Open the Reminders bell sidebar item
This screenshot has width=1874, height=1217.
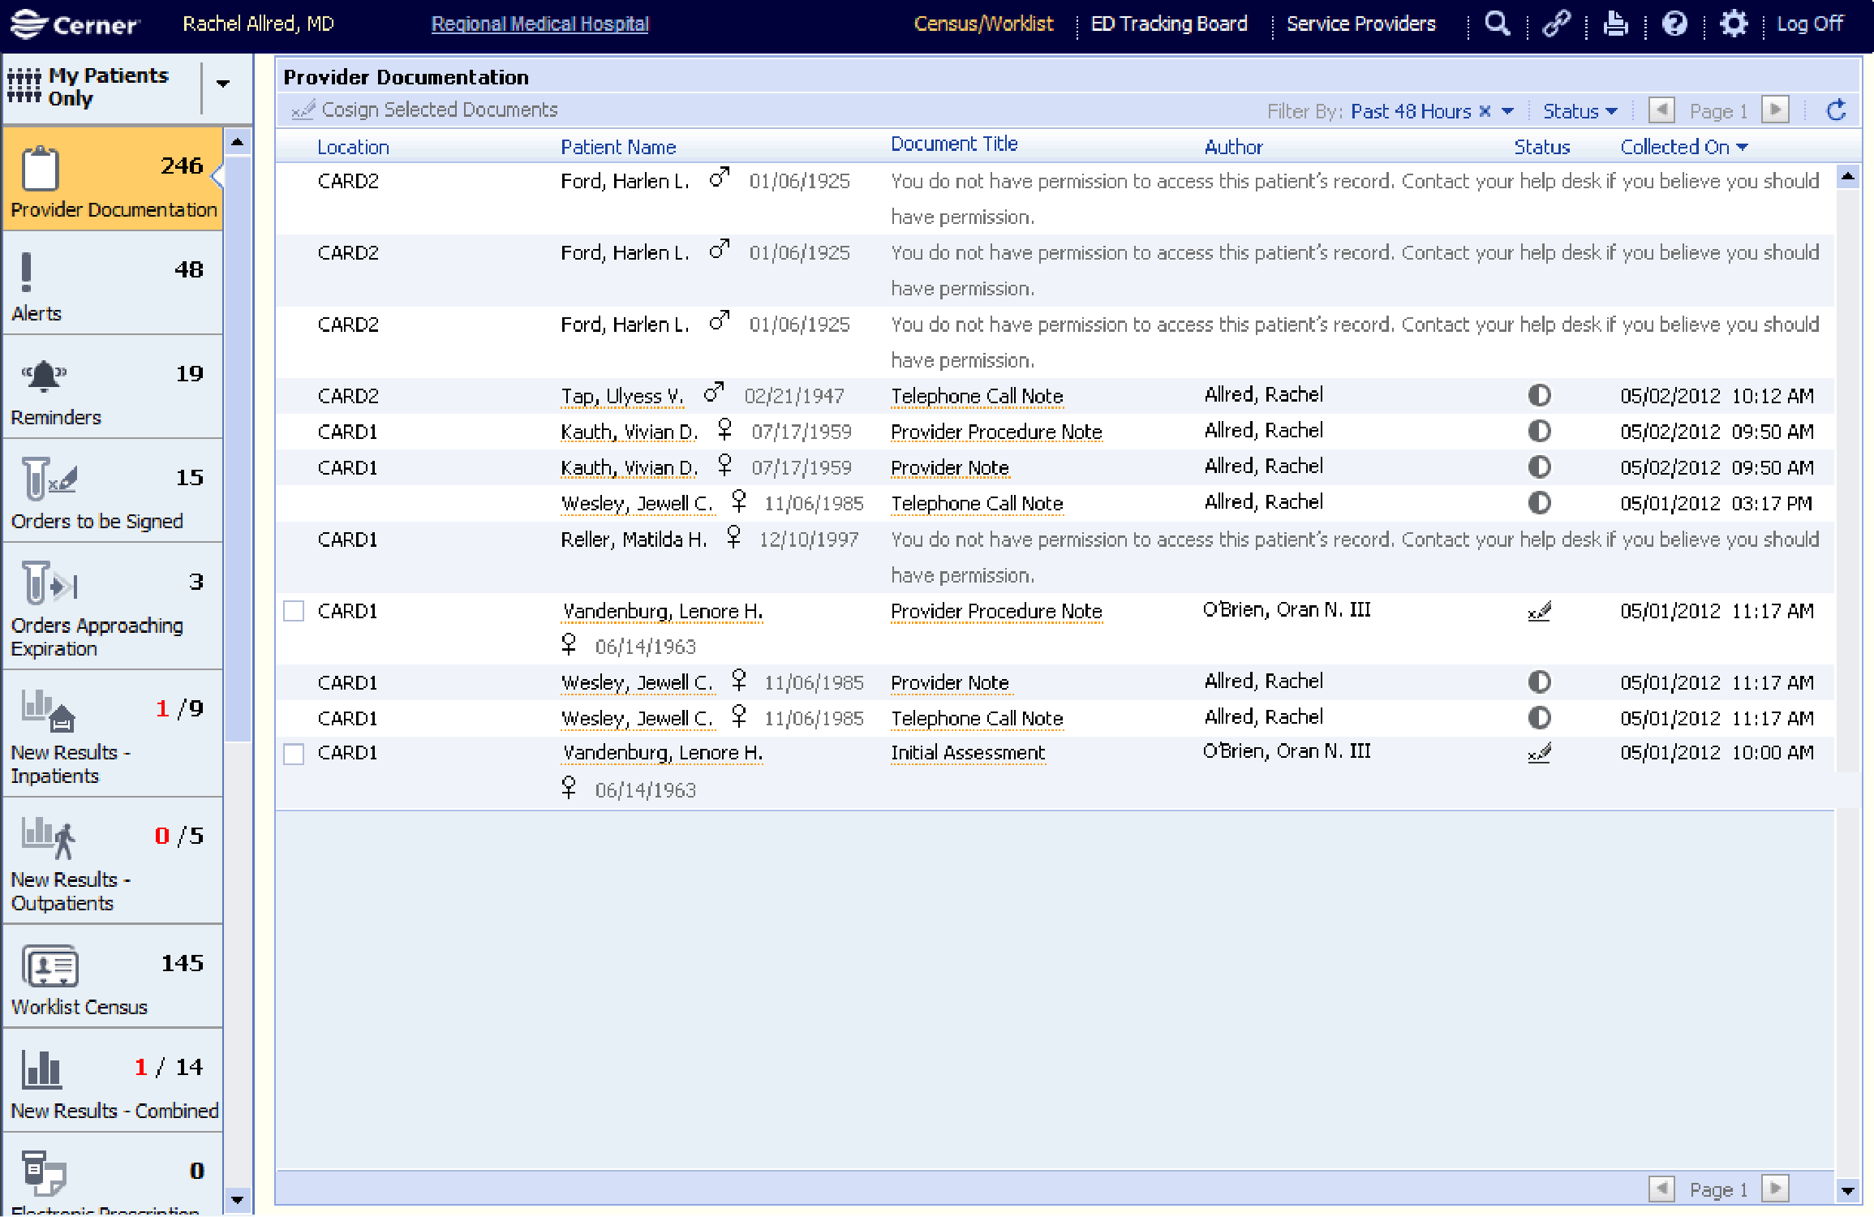[113, 388]
